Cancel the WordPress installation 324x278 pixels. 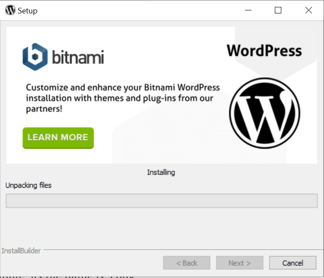click(293, 263)
